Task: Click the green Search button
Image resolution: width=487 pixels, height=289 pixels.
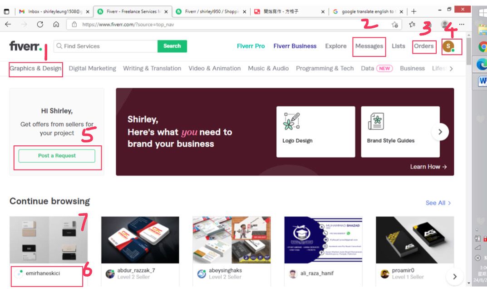Action: (x=172, y=46)
